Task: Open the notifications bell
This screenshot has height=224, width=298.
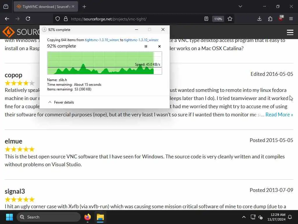Action: [x=290, y=217]
